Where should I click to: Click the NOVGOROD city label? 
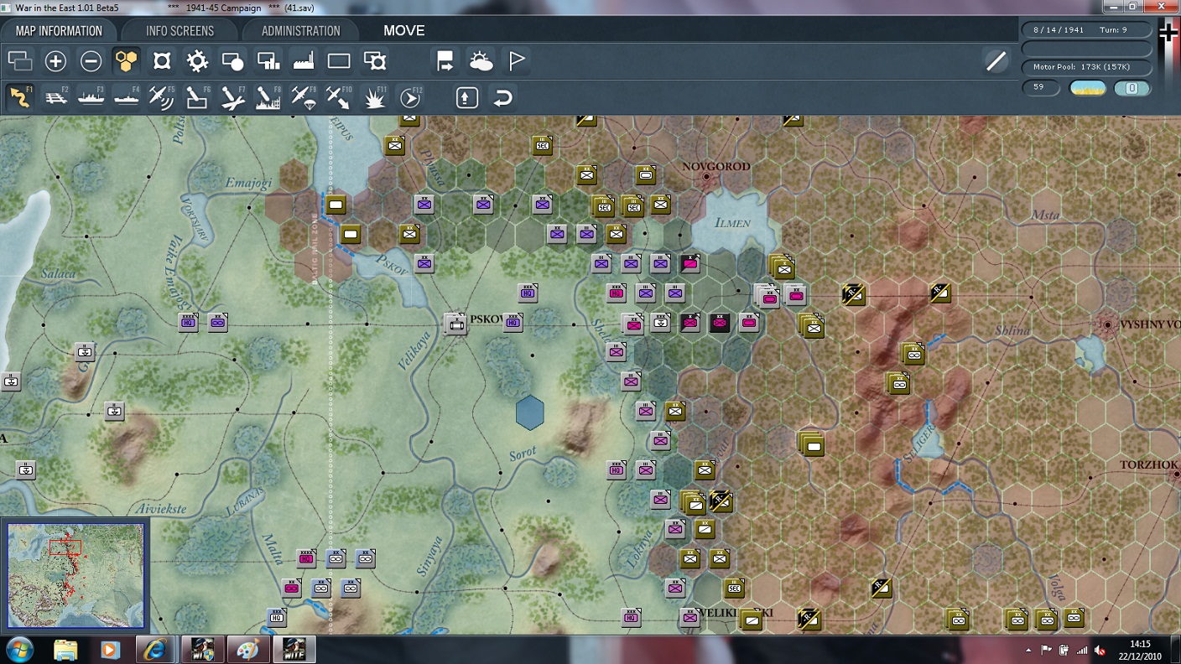pyautogui.click(x=715, y=166)
